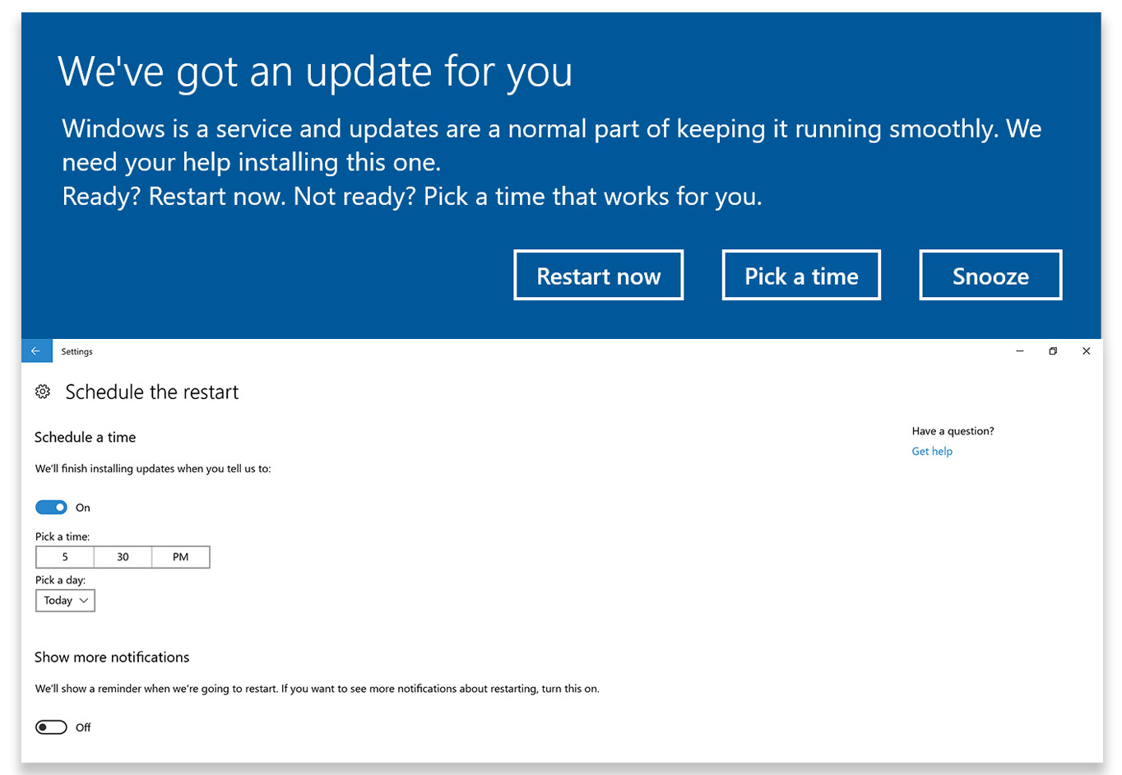Change the minutes field showing 30
Screen dimensions: 1122x775
tap(123, 557)
